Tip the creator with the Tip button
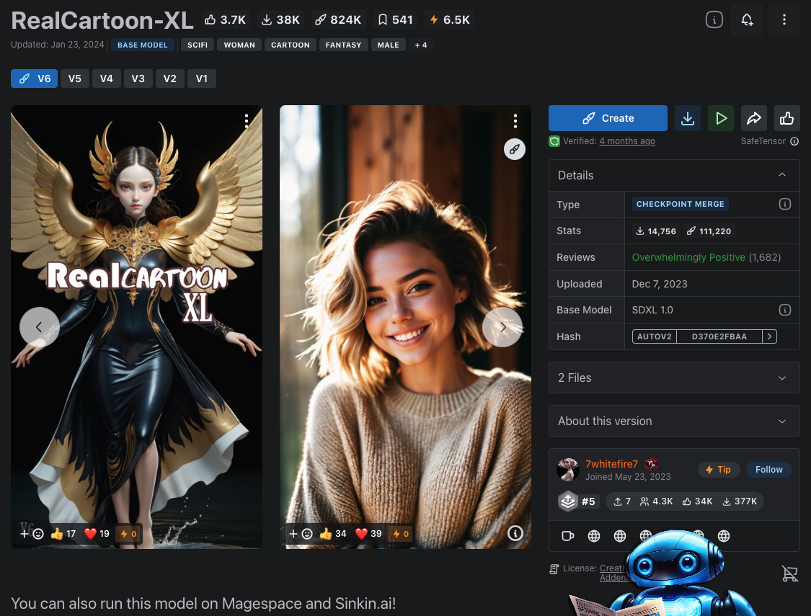The image size is (811, 616). [719, 470]
